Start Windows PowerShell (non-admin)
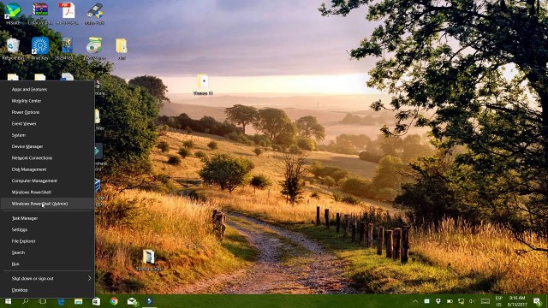548x308 pixels. point(47,192)
